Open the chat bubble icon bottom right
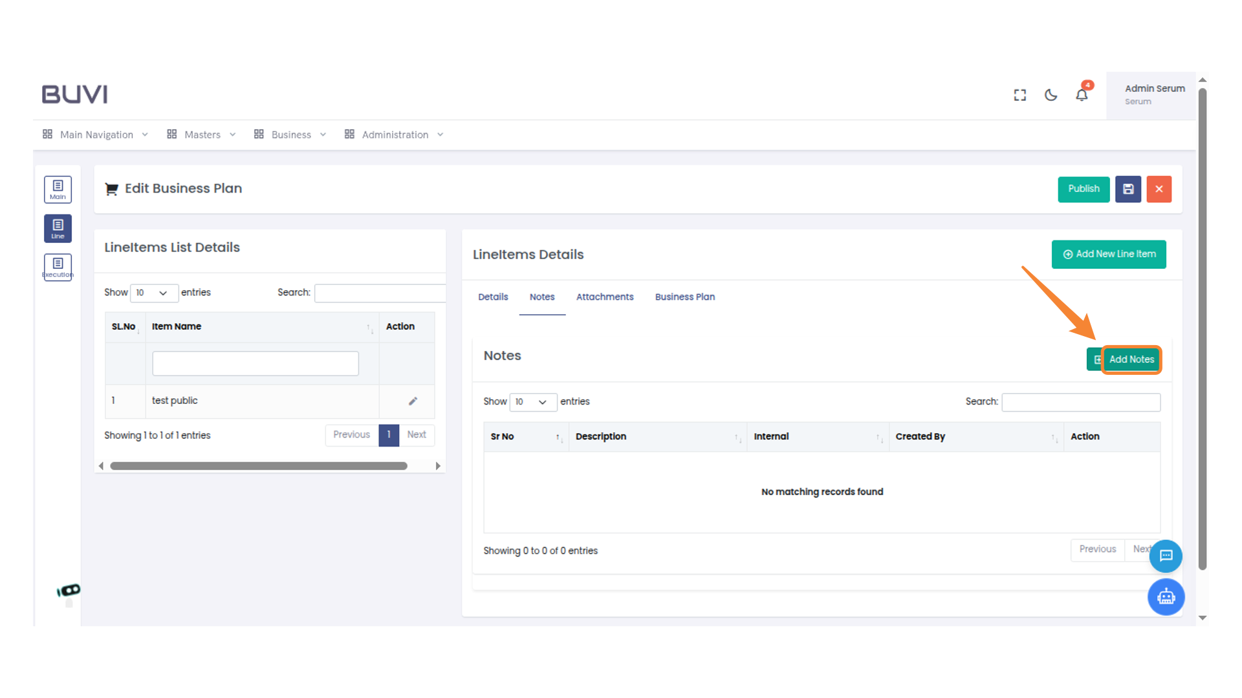The height and width of the screenshot is (698, 1242). click(x=1166, y=556)
